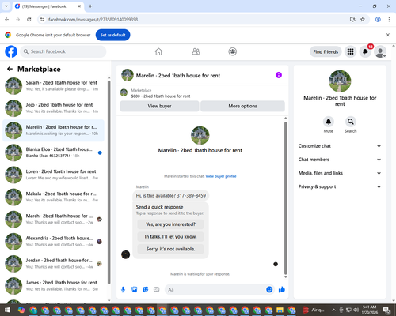Click the Search Facebook field
This screenshot has width=396, height=316.
point(63,51)
